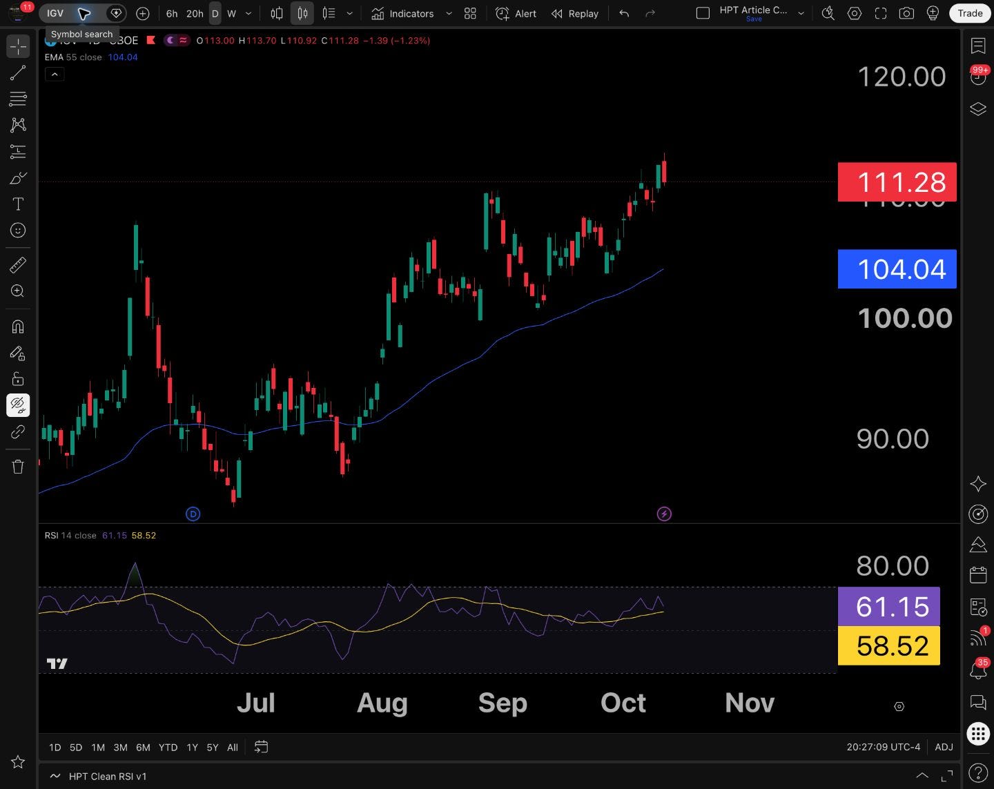Select the crosshair cursor tool
The height and width of the screenshot is (789, 994).
[18, 46]
